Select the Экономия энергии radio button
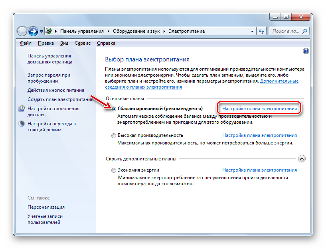Image resolution: width=326 pixels, height=249 pixels. (114, 170)
